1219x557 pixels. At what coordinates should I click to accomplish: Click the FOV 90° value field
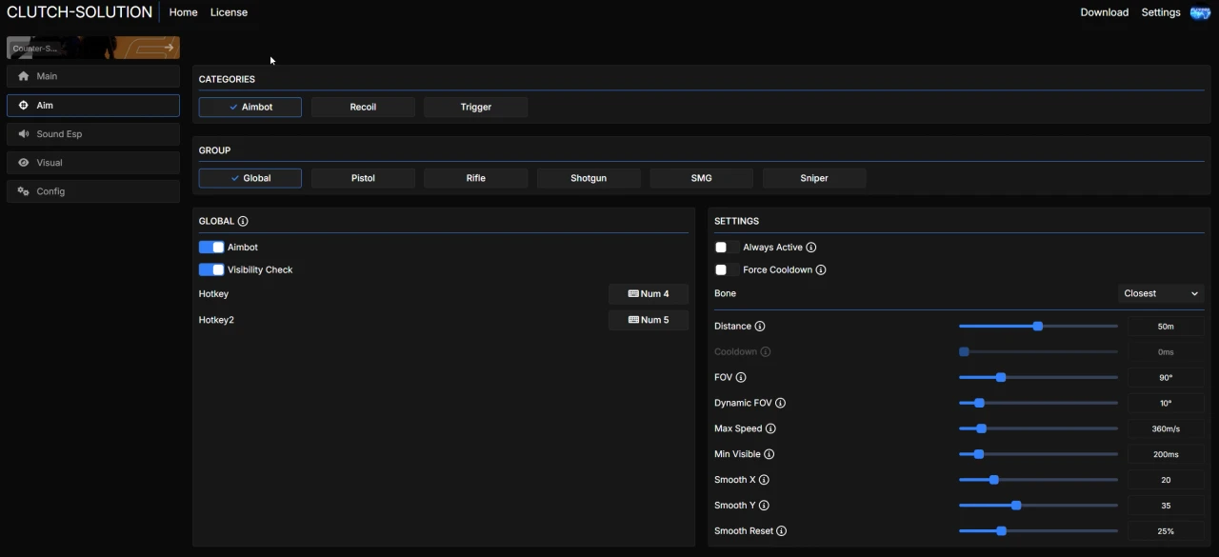tap(1166, 378)
